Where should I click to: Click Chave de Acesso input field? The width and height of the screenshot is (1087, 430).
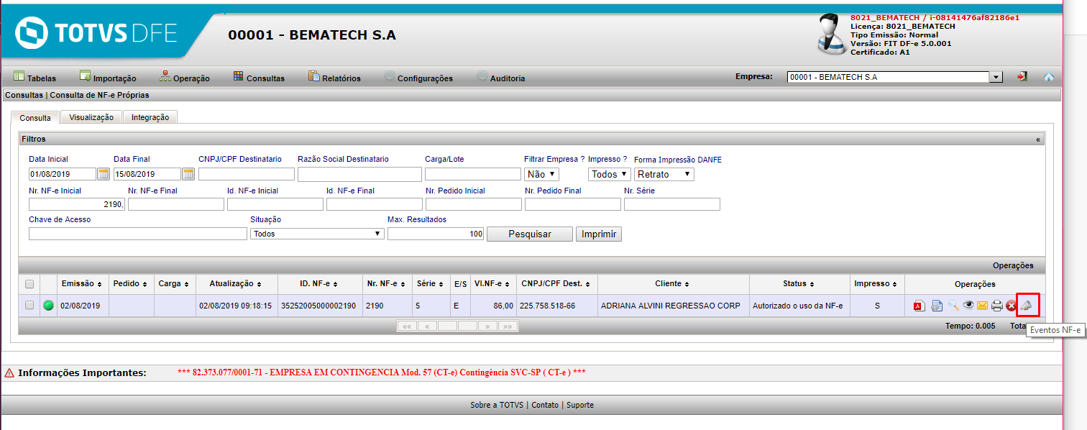click(138, 234)
